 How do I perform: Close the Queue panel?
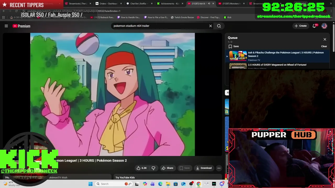325,39
